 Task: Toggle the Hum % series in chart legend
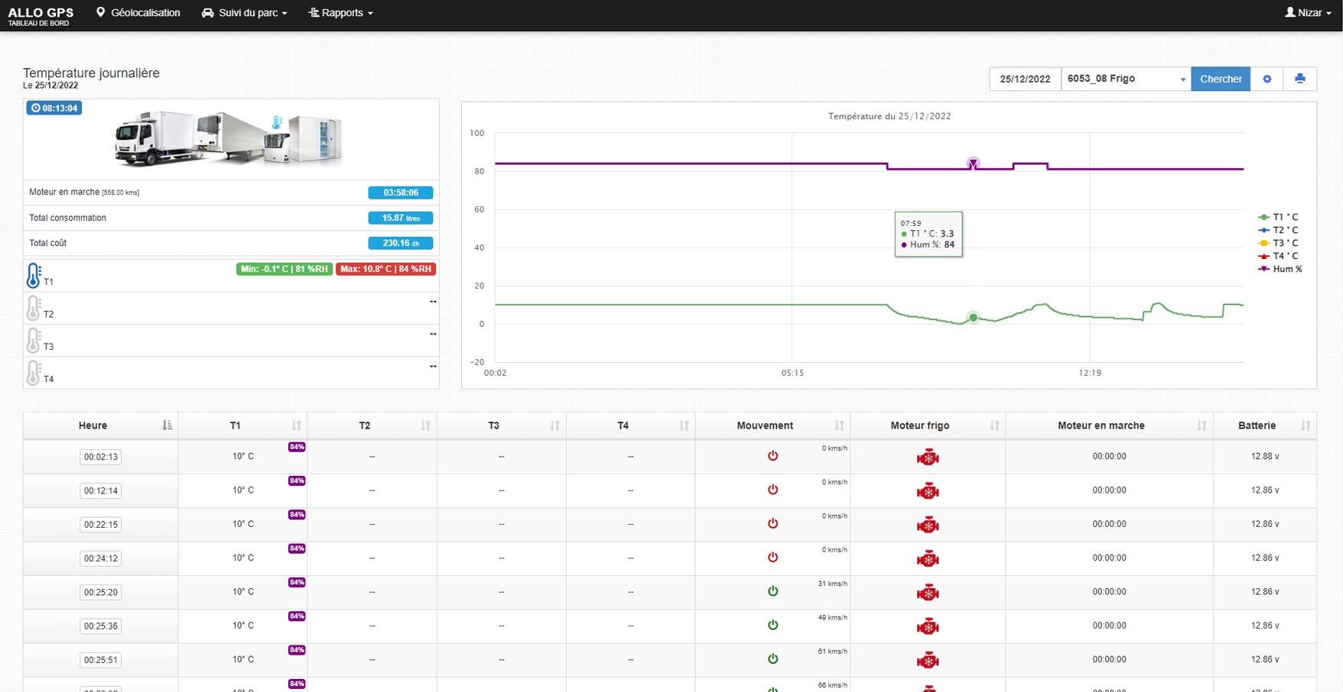point(1280,269)
